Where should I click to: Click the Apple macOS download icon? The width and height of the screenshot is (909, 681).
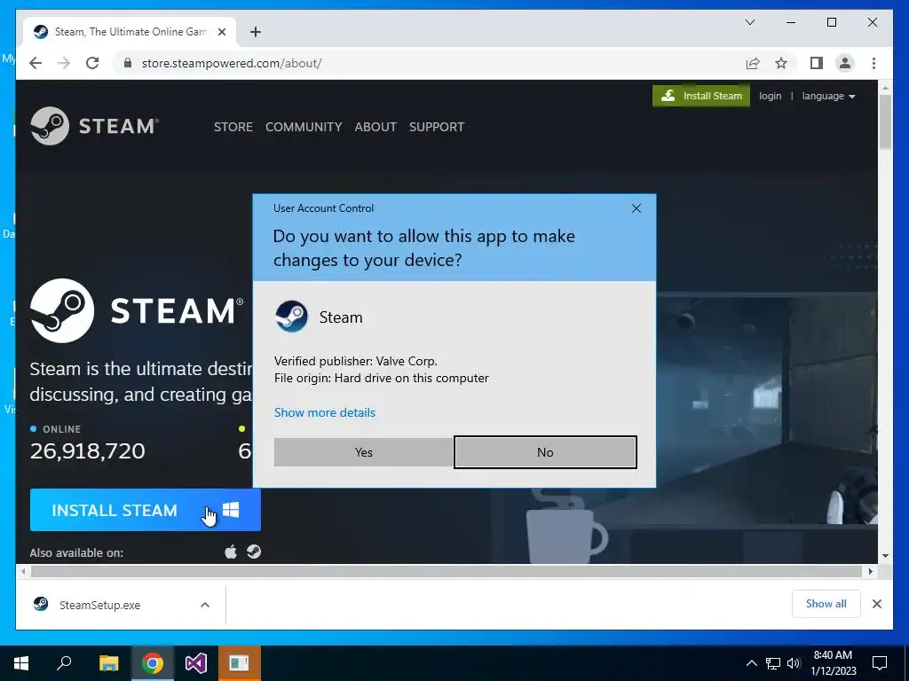231,552
